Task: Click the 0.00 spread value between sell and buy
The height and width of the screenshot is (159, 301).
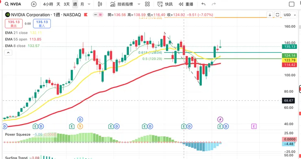Action: click(28, 24)
